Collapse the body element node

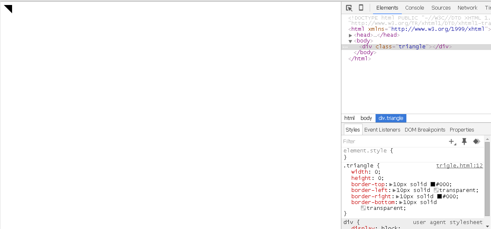click(x=351, y=41)
